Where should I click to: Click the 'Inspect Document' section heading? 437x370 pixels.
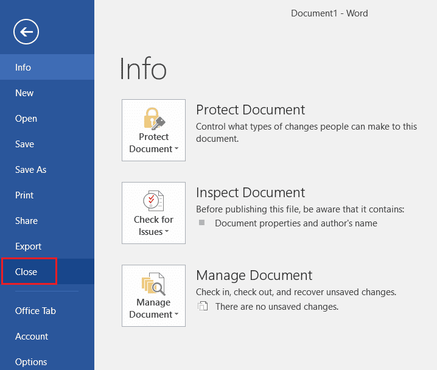click(x=250, y=192)
